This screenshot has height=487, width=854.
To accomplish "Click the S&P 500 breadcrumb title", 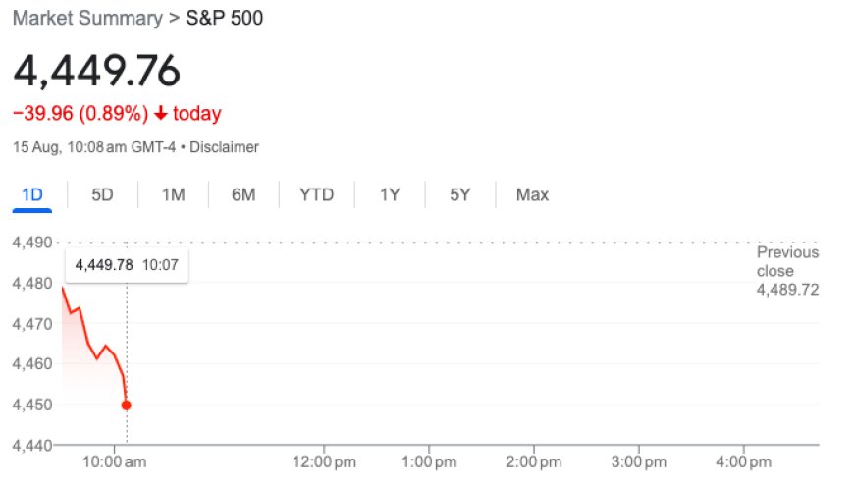I will click(x=224, y=18).
